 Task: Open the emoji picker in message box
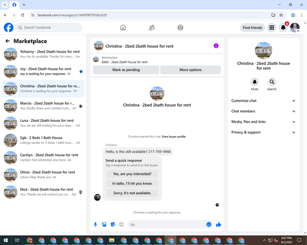(x=209, y=225)
